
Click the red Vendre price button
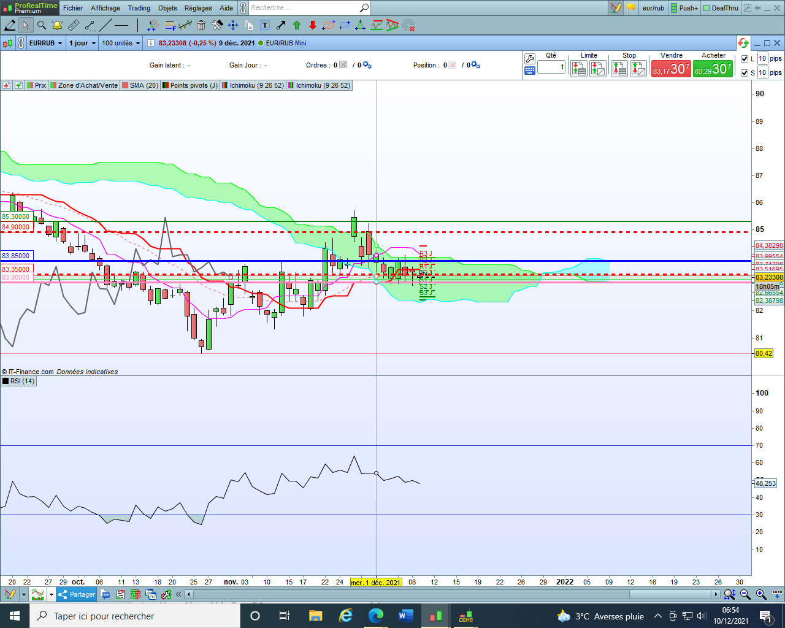pos(671,69)
